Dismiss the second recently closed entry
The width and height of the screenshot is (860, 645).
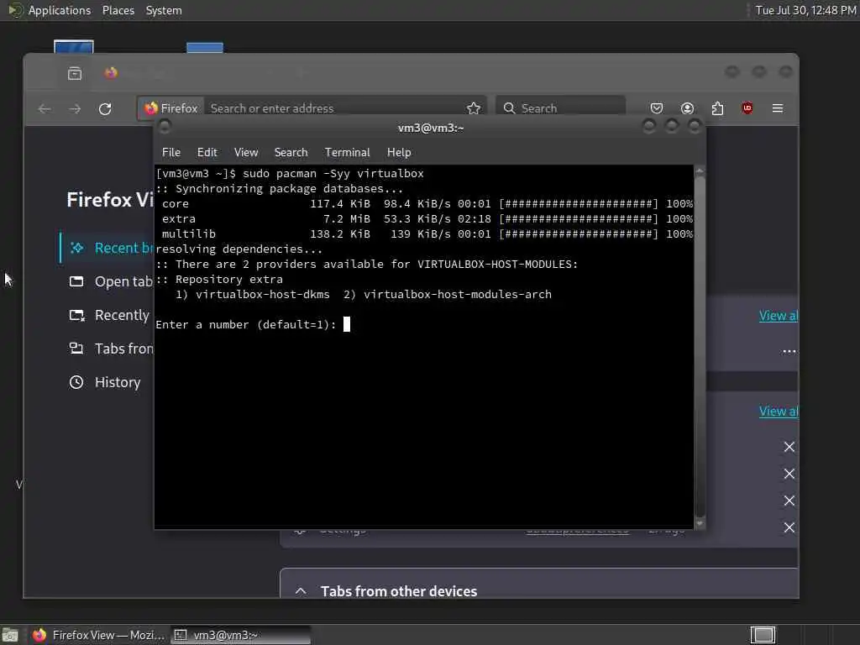click(x=789, y=474)
